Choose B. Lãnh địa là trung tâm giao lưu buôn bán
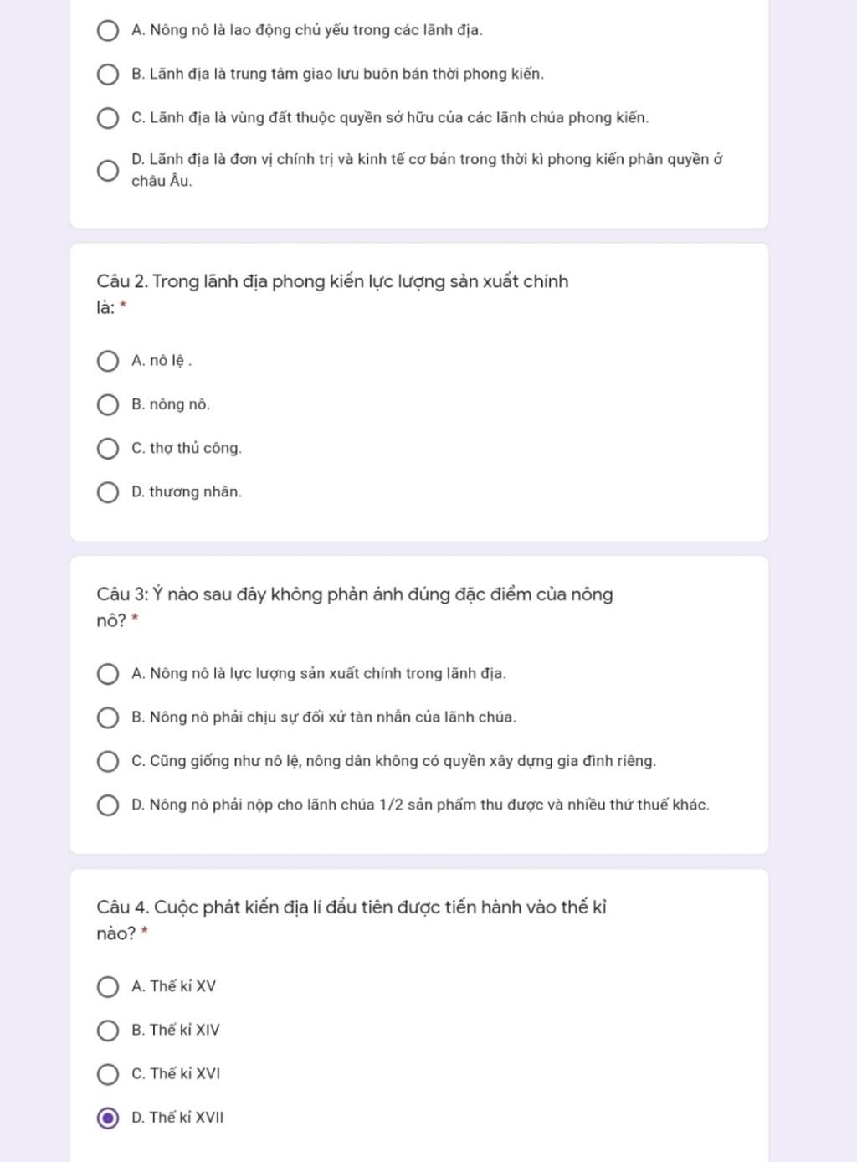 pyautogui.click(x=108, y=75)
